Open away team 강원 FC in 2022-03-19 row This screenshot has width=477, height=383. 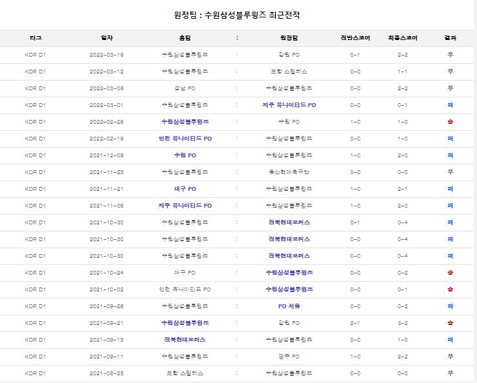(289, 55)
